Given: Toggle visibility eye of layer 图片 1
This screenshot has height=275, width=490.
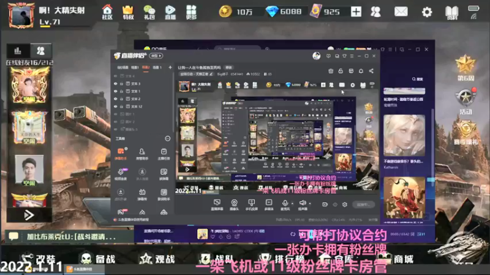Looking at the screenshot, I should pyautogui.click(x=116, y=114).
